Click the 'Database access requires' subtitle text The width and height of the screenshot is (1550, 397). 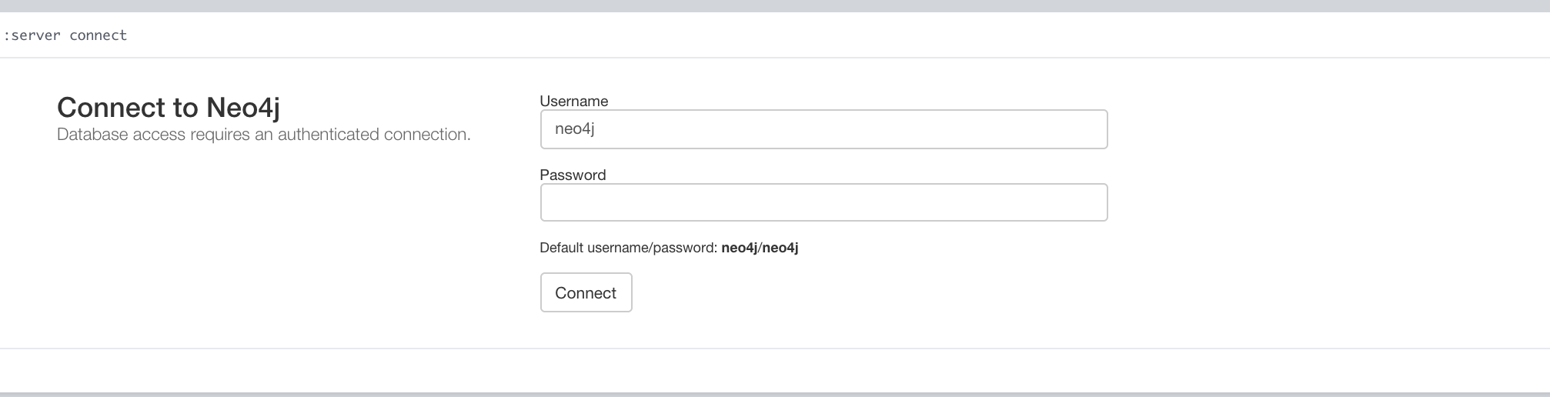point(263,135)
